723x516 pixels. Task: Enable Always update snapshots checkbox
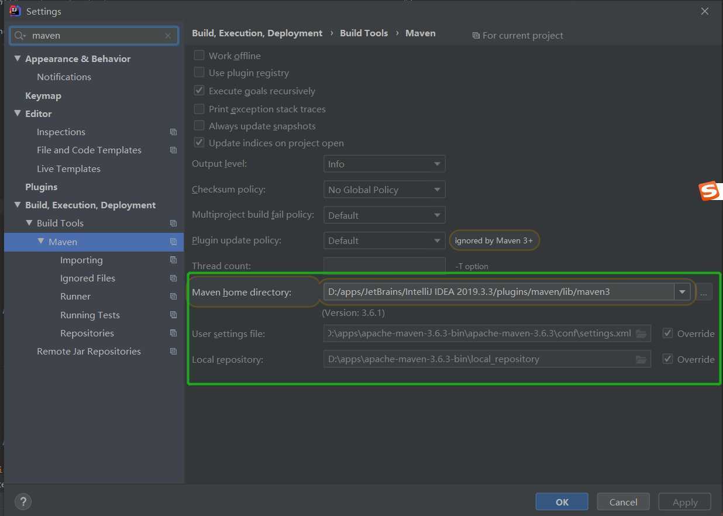pos(199,126)
